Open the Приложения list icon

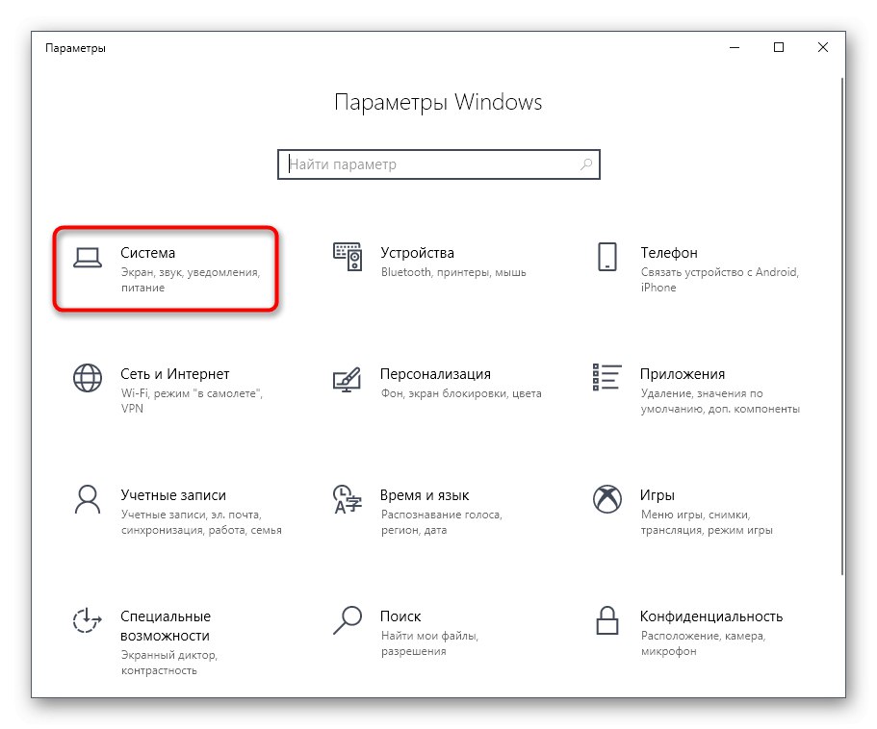(x=606, y=376)
